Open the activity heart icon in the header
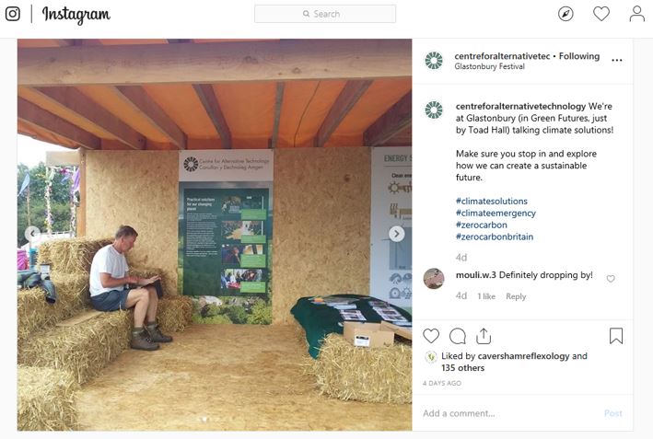Screen dimensions: 653x439 pos(601,14)
